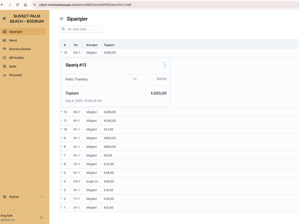Open the Menü section
299x224 pixels.
(x=23, y=40)
